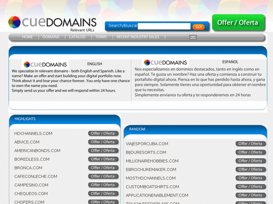Open CUSTOMBOATSHIRTS.COM domain link
This screenshot has height=204, width=273.
152,187
